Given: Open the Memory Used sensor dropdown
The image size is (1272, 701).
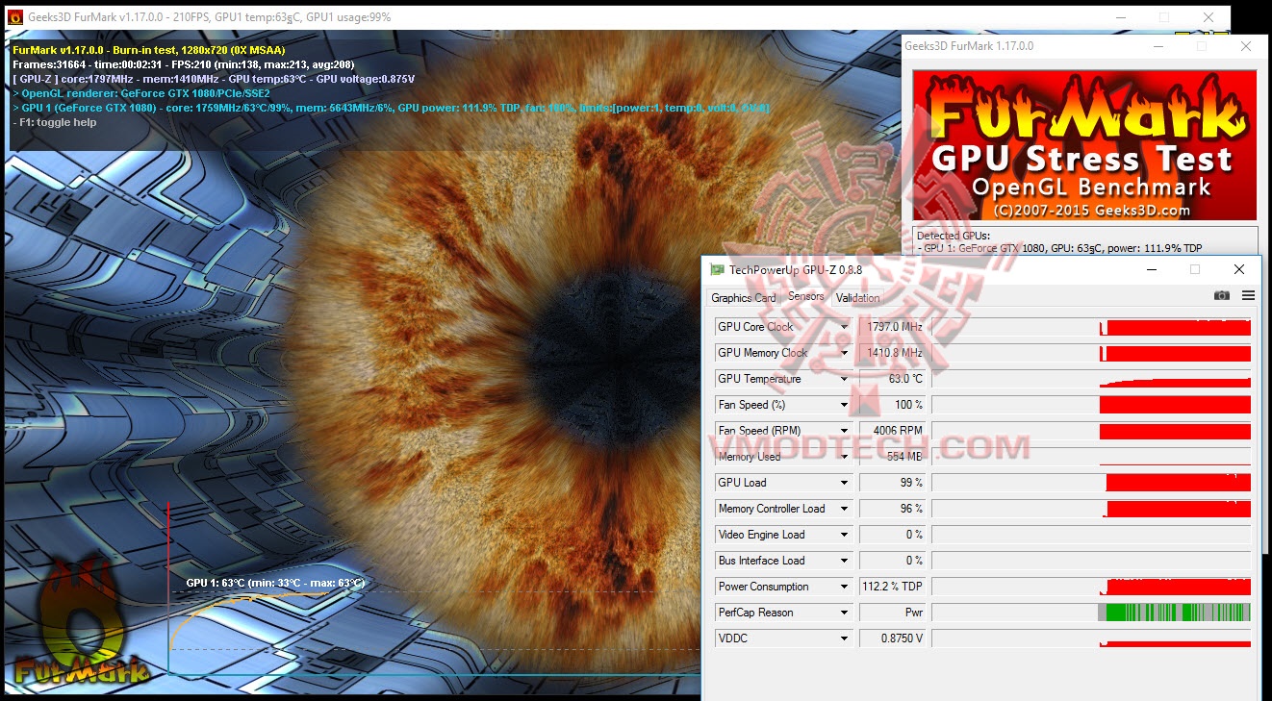Looking at the screenshot, I should [844, 457].
